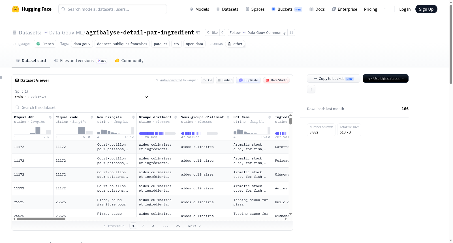453x243 pixels.
Task: Click the Next page button
Action: 195,226
